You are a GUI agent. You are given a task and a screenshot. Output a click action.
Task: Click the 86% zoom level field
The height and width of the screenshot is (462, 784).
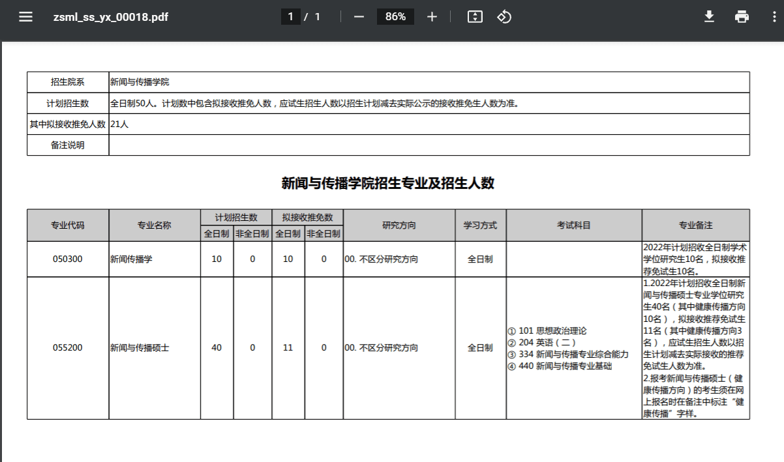(395, 17)
